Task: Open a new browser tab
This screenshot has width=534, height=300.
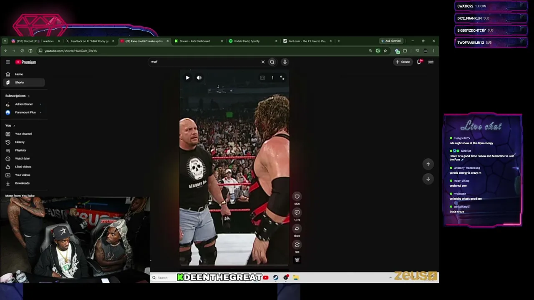Action: [339, 41]
